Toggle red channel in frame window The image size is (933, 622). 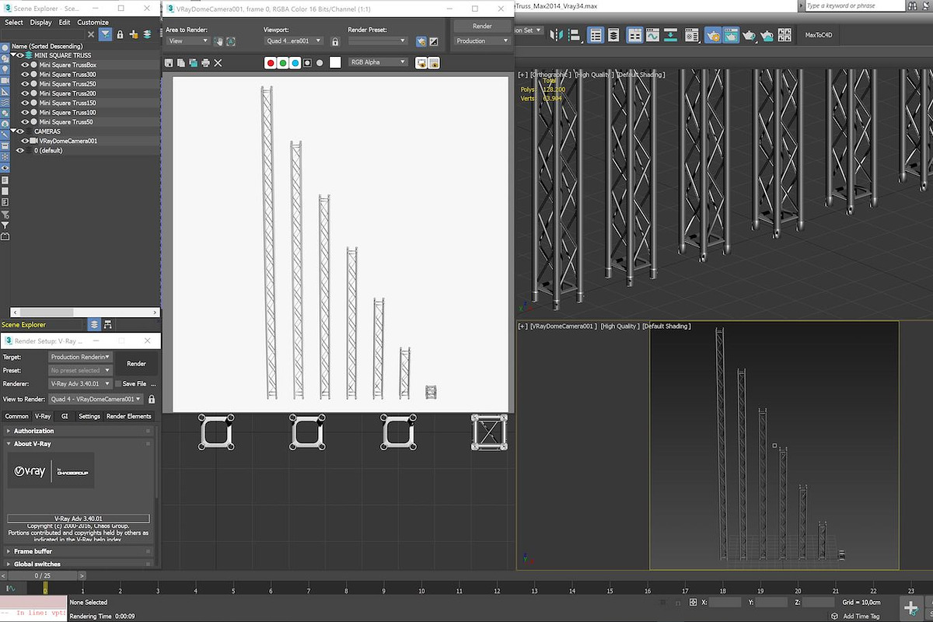click(x=271, y=62)
